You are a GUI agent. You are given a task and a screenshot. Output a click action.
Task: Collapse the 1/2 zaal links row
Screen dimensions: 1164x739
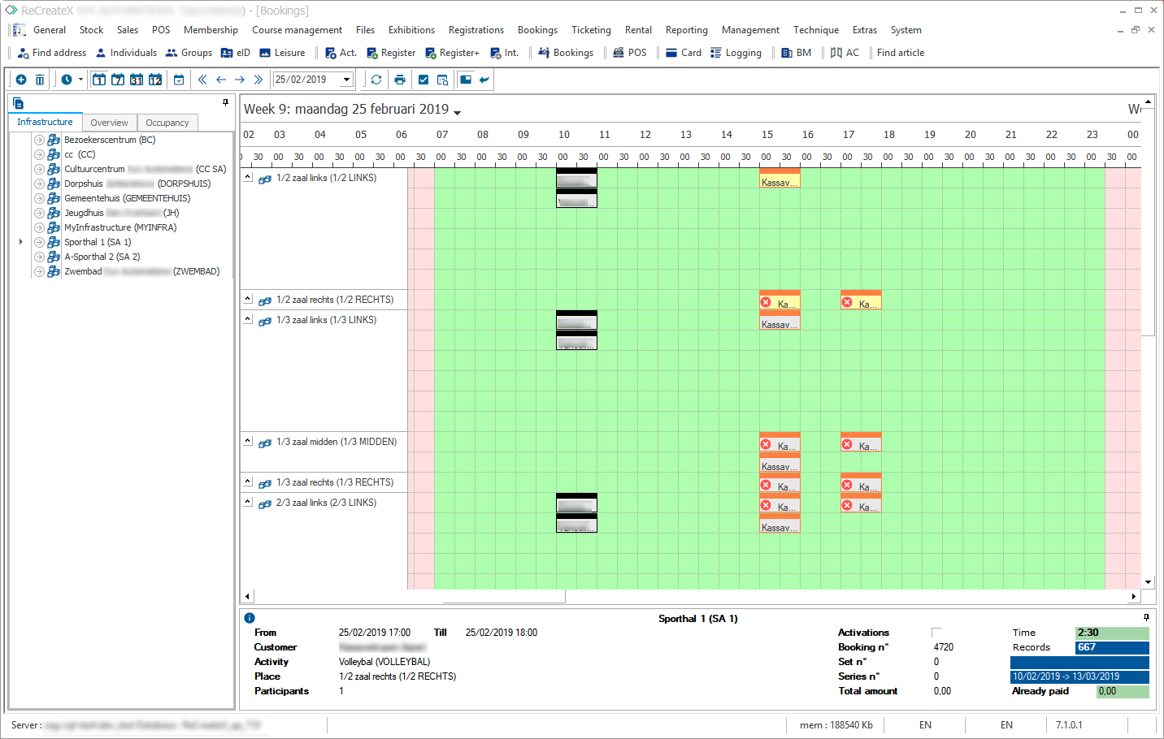point(248,177)
